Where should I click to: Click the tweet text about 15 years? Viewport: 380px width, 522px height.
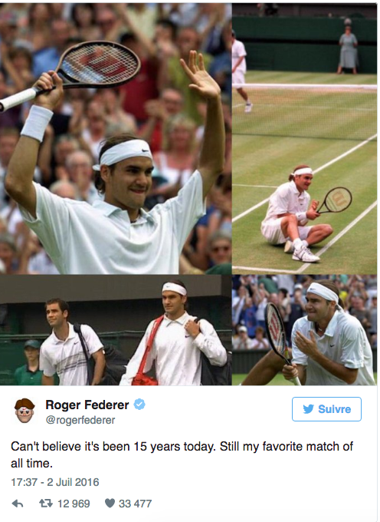point(182,454)
